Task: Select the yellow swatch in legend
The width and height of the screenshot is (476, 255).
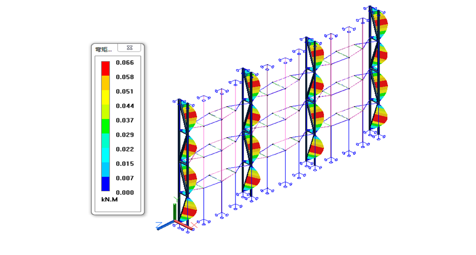Action: pos(105,97)
